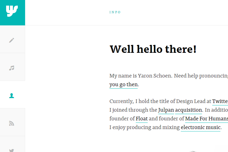228x152 pixels.
Task: Open the Twitter link in paragraph
Action: [x=220, y=101]
